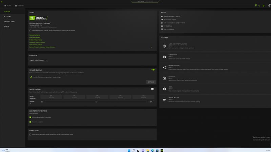Screen dimensions: 271x152
Task: Tick the enable experimental features checkbox
Action: click(x=30, y=30)
